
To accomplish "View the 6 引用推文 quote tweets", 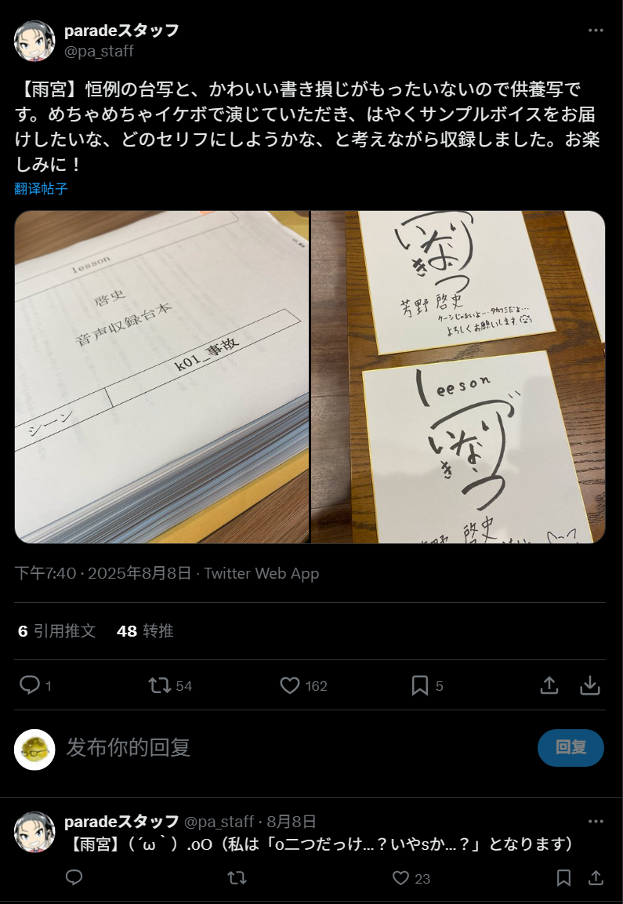I will 56,631.
